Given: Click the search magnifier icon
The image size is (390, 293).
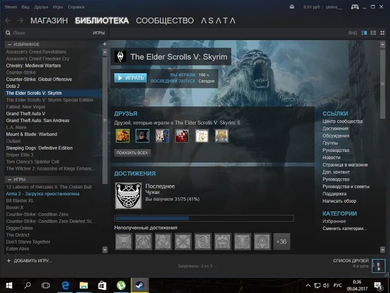Looking at the screenshot, I should [x=8, y=33].
